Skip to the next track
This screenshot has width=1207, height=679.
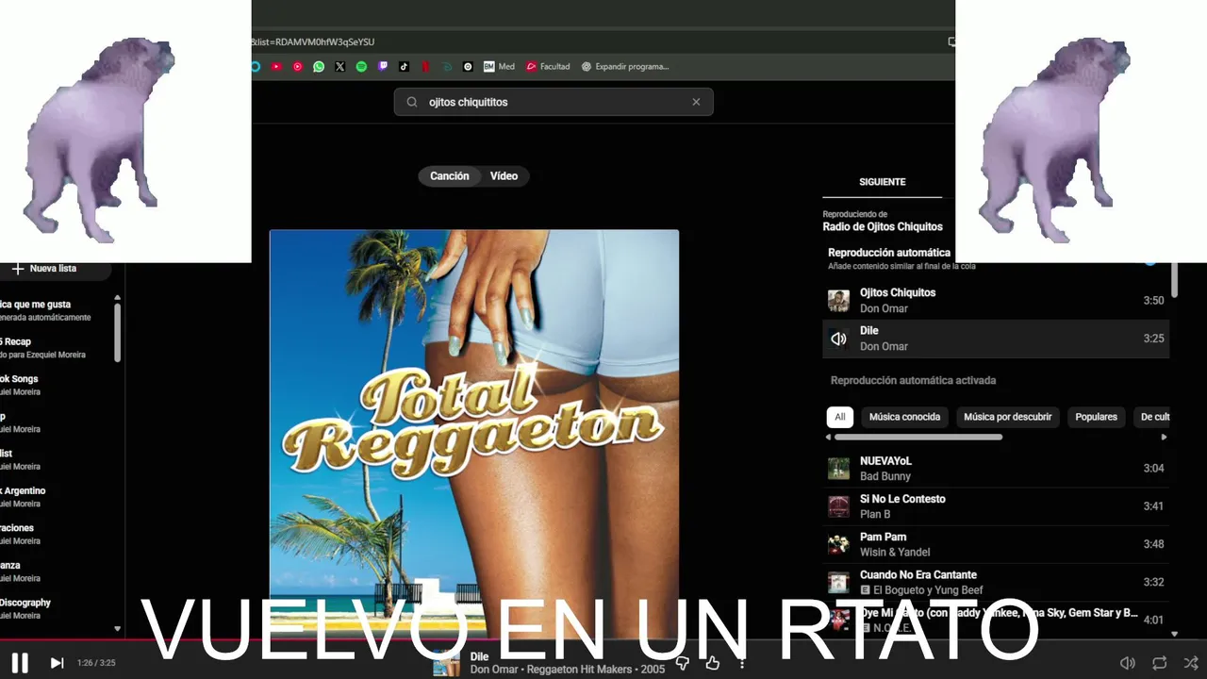tap(57, 663)
